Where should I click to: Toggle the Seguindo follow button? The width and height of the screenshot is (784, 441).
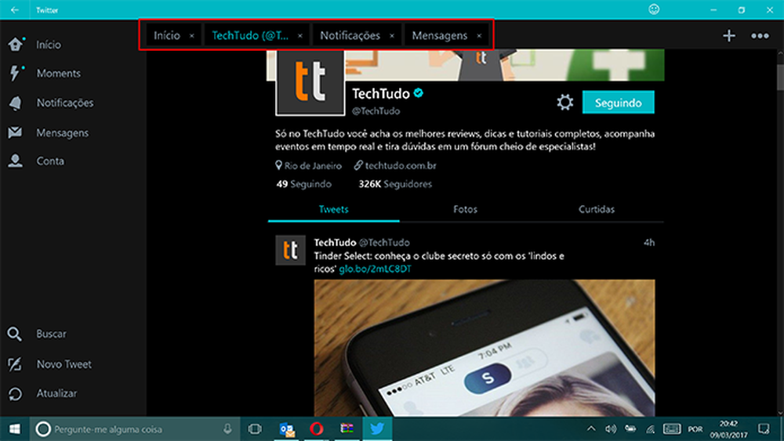click(618, 103)
